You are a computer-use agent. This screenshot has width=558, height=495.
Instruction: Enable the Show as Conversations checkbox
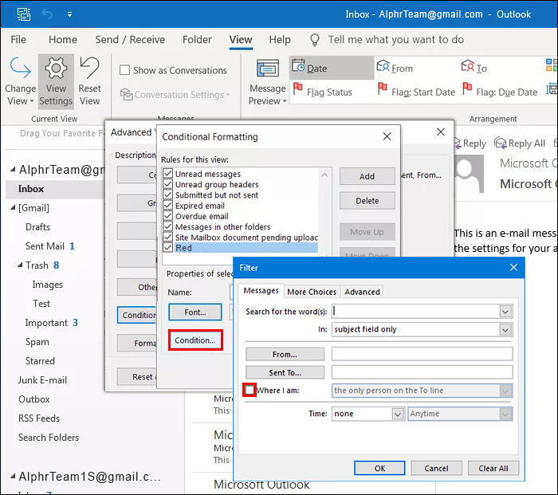pyautogui.click(x=124, y=70)
